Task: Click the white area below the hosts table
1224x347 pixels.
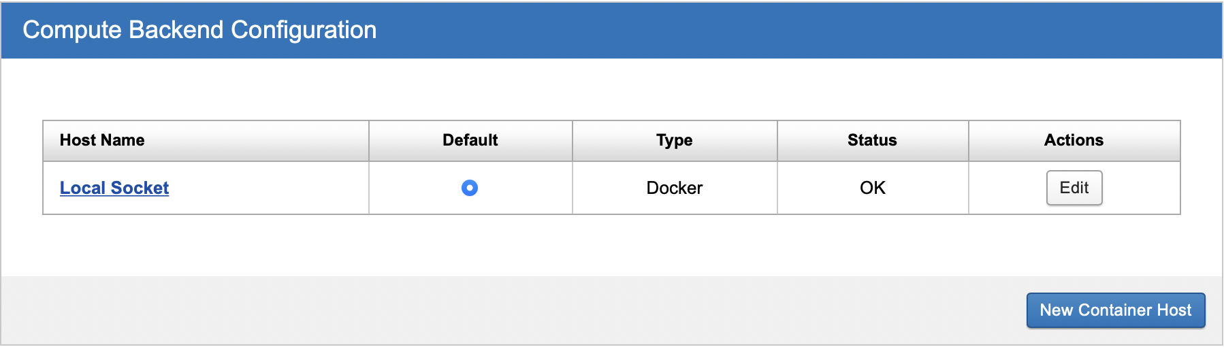Action: tap(611, 245)
